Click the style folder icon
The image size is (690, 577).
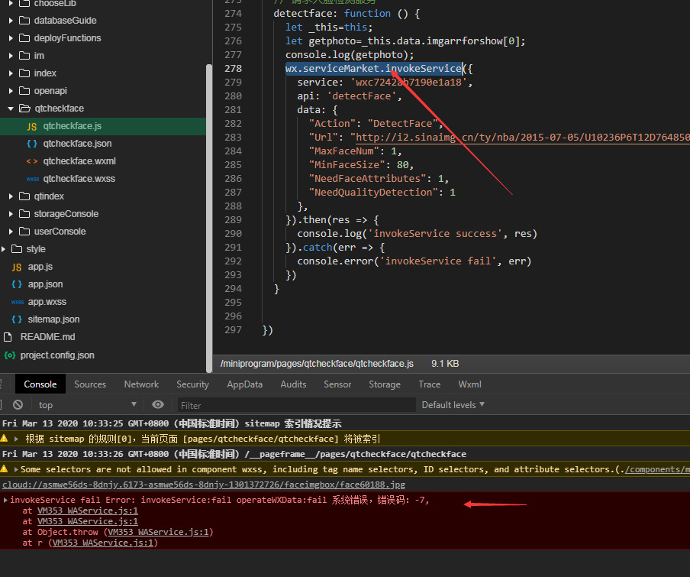click(x=17, y=249)
